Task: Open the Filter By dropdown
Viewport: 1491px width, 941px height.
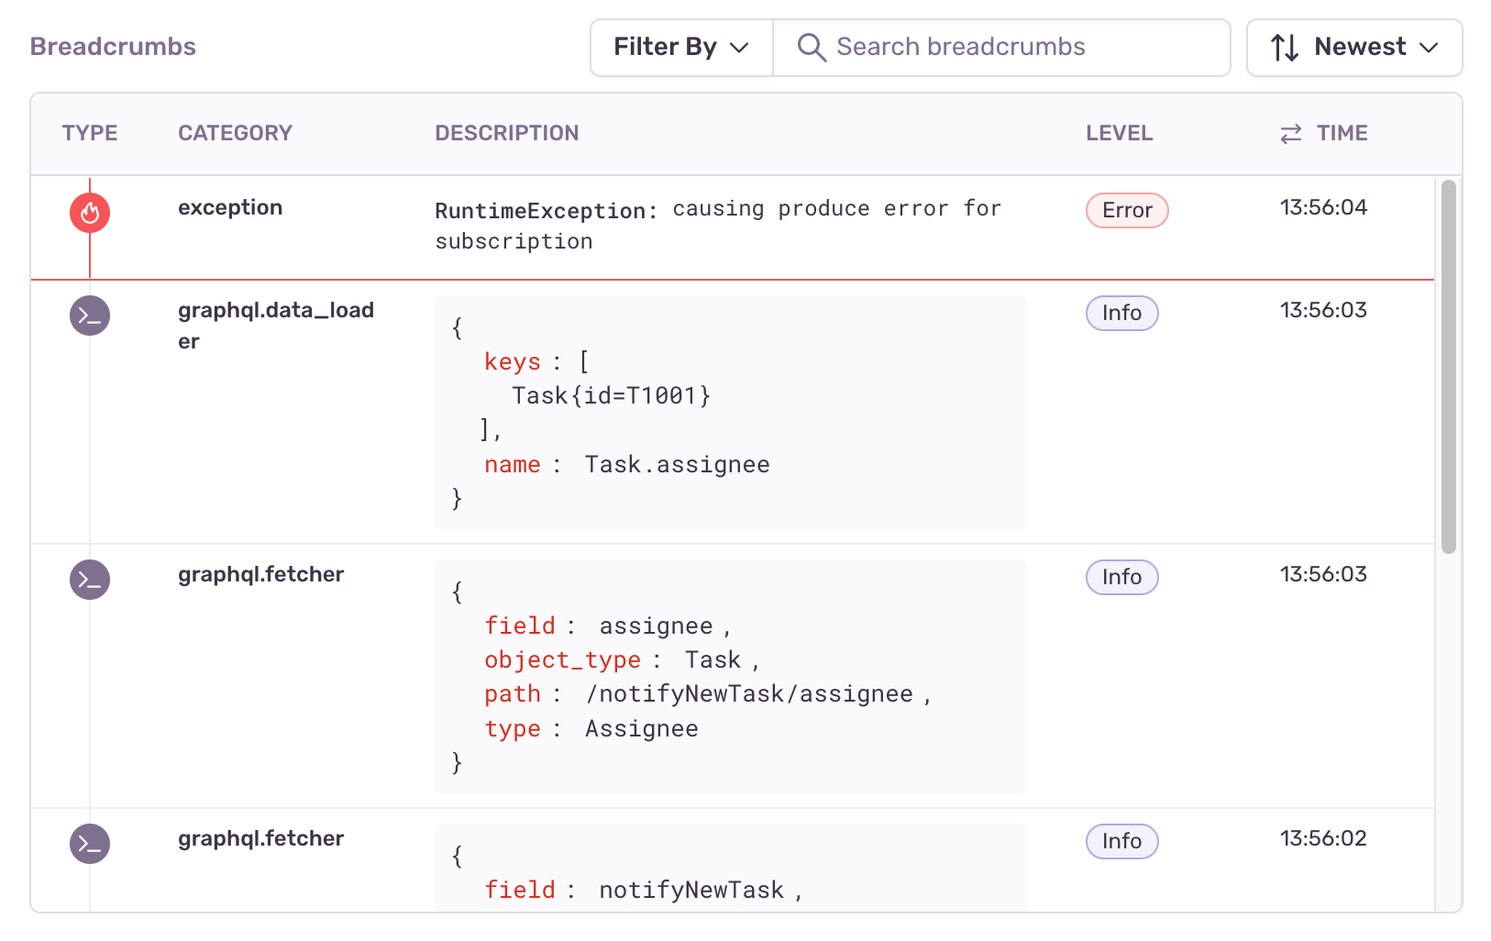Action: point(681,48)
